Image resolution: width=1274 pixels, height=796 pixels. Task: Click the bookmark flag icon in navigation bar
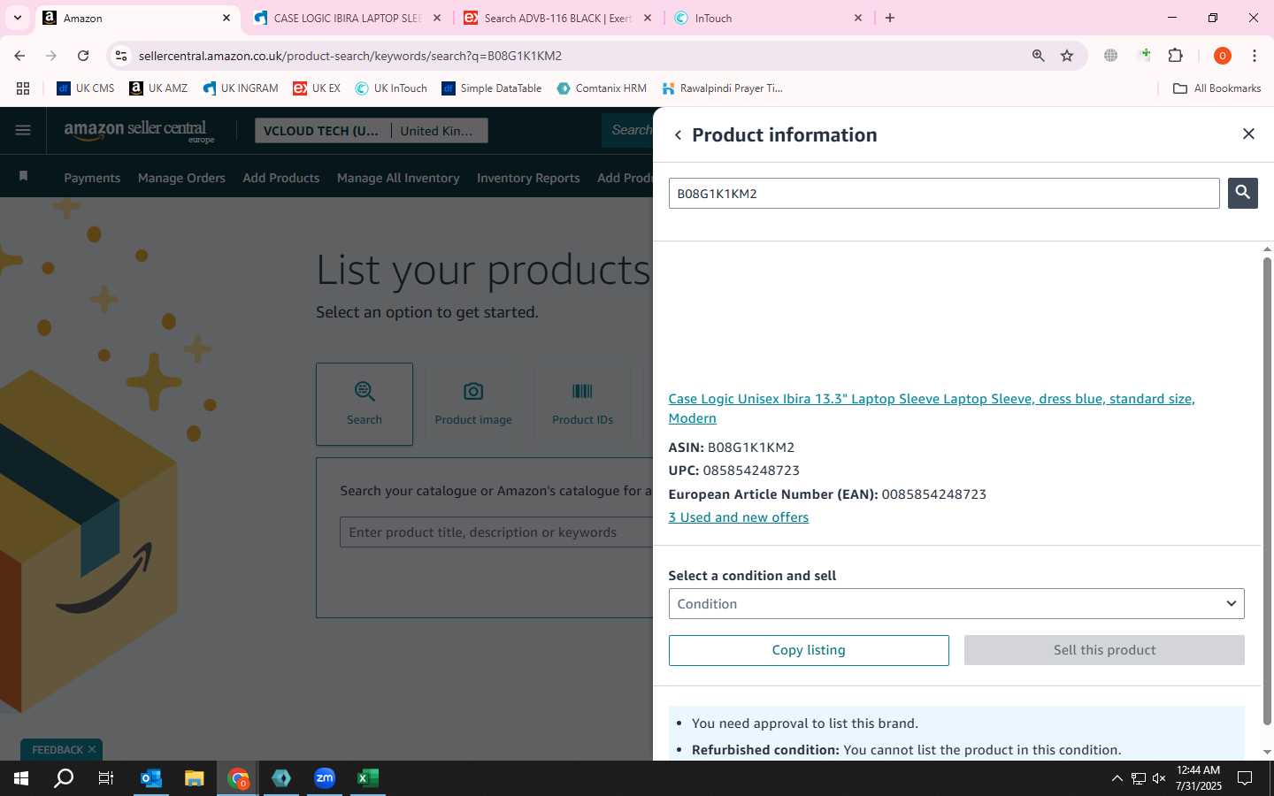pos(23,176)
